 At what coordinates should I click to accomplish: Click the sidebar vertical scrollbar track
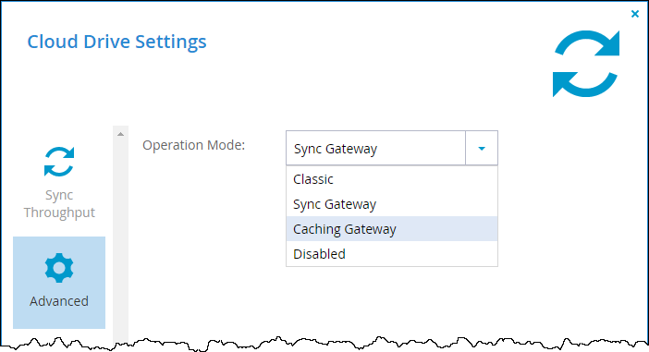(x=120, y=242)
